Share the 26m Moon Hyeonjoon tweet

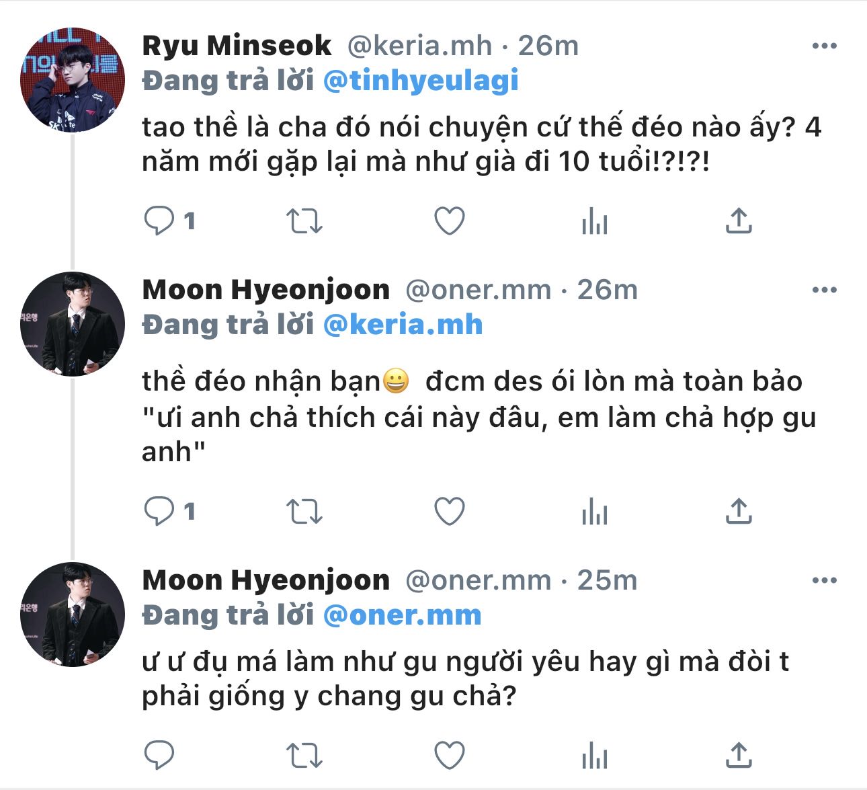tap(739, 512)
